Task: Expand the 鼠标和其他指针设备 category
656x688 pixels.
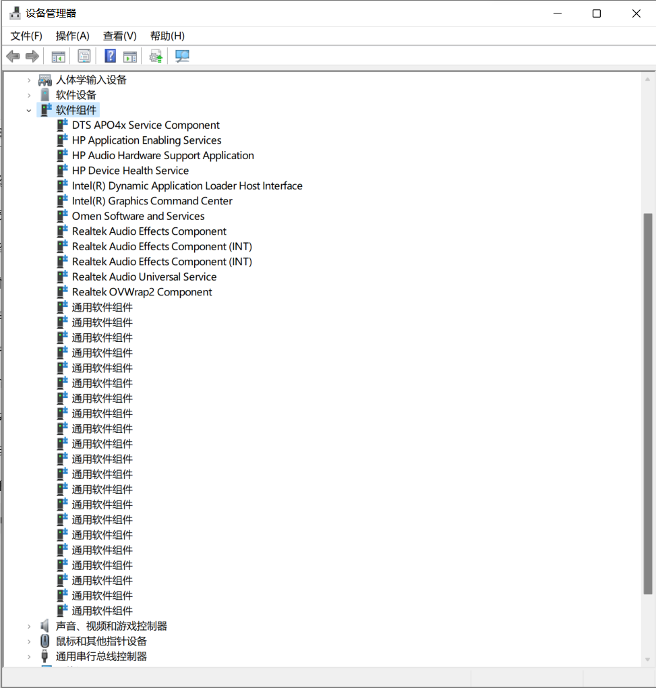Action: 28,641
